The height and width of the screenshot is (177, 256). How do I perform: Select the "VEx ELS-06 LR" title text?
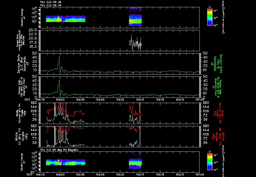point(50,2)
